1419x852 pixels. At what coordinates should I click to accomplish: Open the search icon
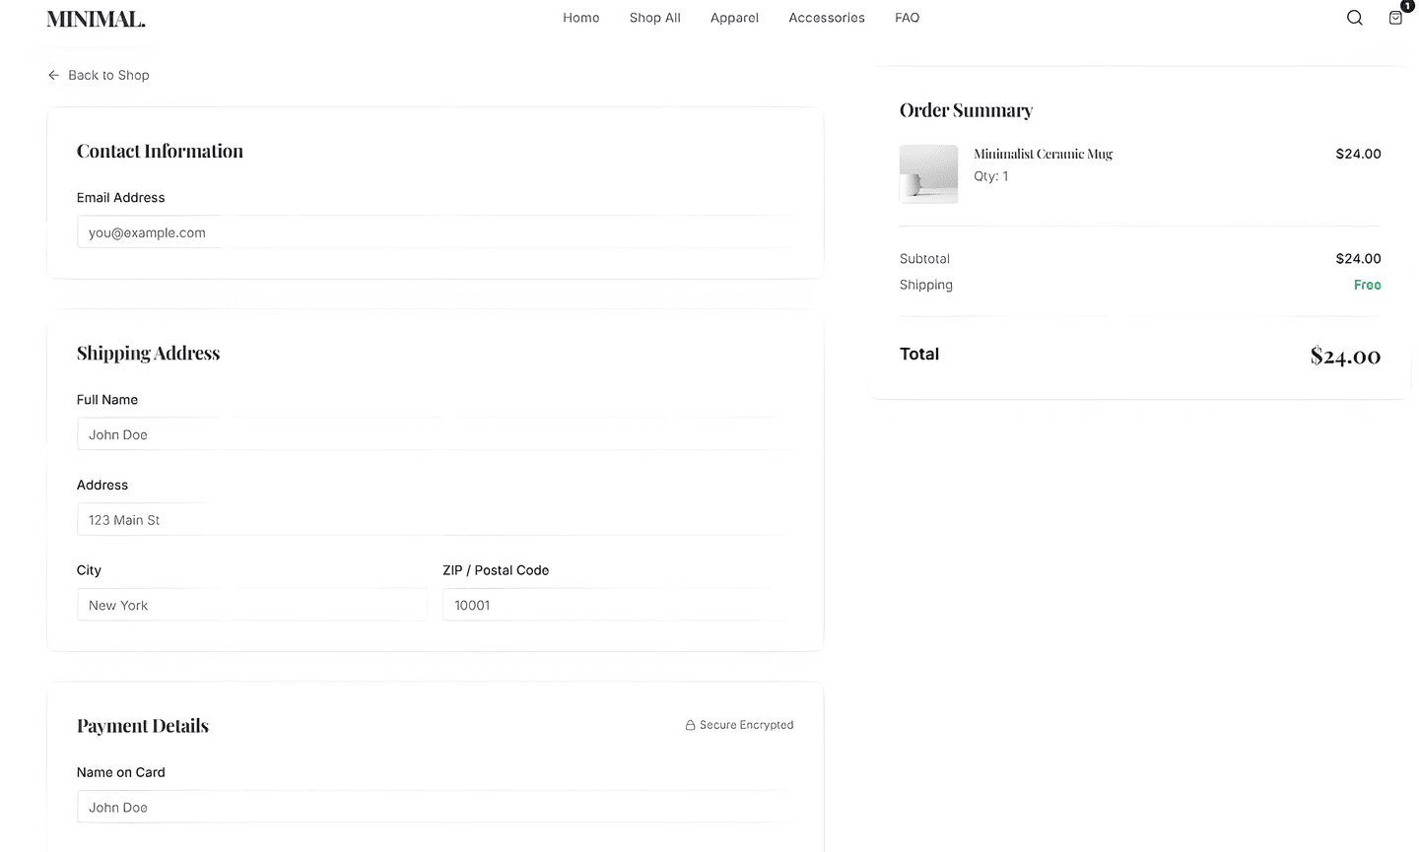coord(1354,17)
